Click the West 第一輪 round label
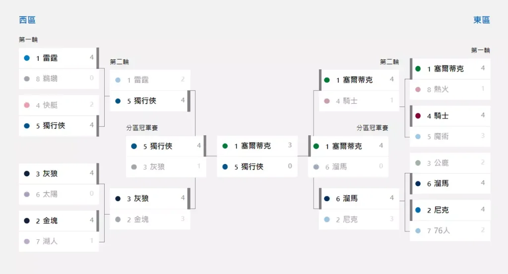Viewport: 508px width, 274px height. (x=28, y=40)
